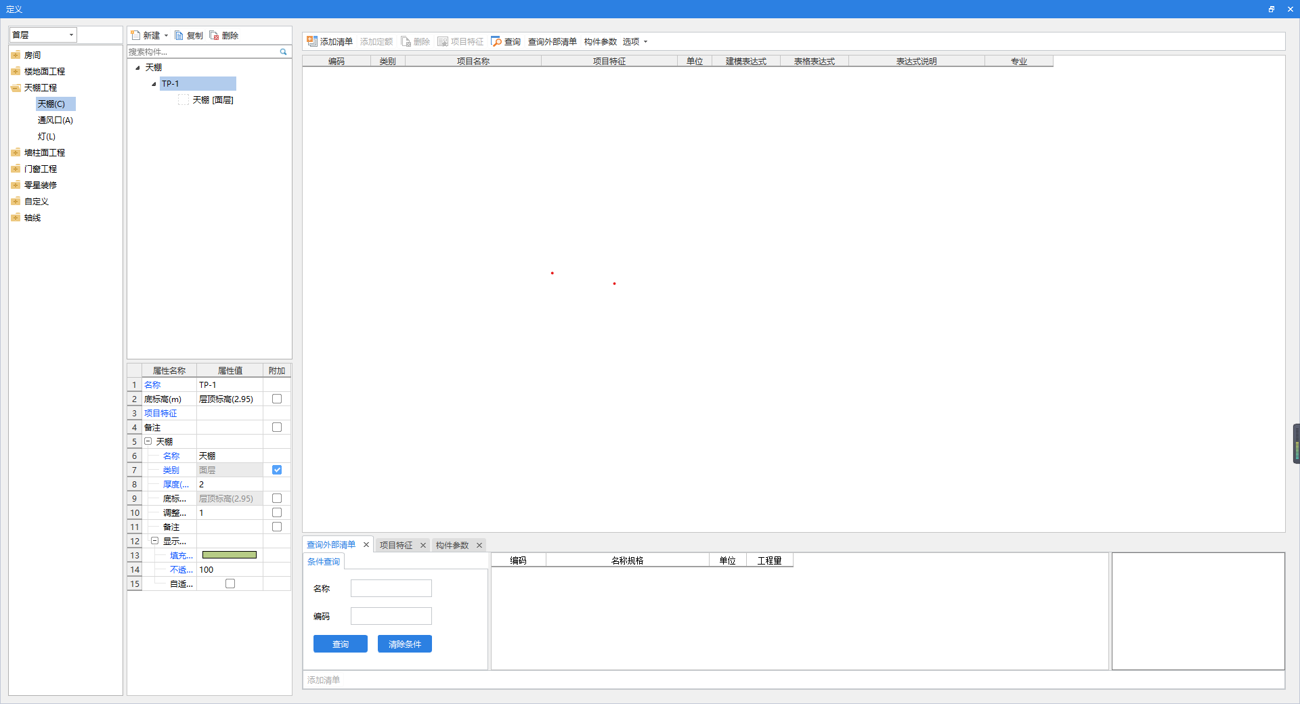Click the 天棚工程 open folder icon
The image size is (1300, 704).
pos(16,87)
